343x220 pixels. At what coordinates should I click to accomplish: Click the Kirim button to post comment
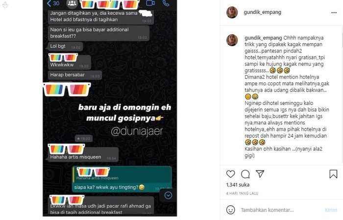(331, 210)
